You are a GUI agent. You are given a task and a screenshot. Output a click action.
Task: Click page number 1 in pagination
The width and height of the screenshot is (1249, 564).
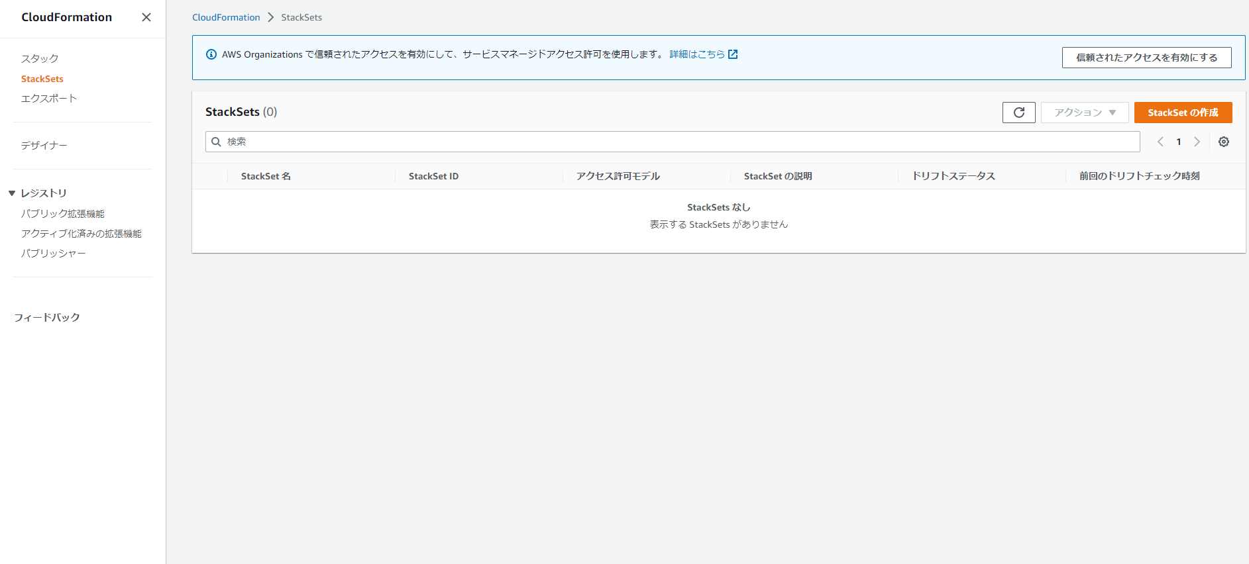pos(1179,142)
